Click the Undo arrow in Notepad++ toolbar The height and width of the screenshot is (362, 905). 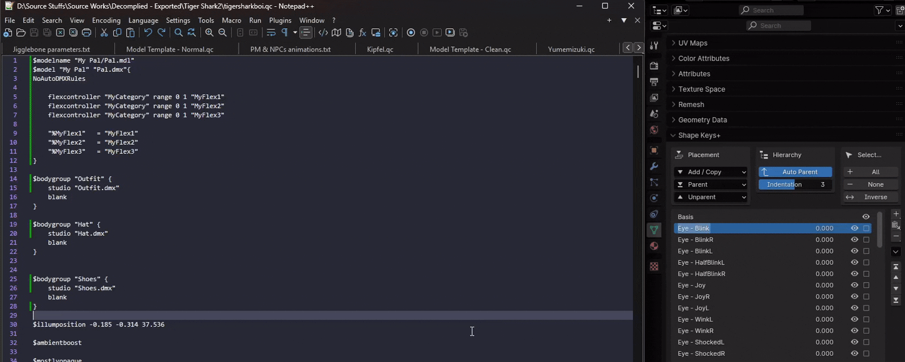[x=148, y=33]
